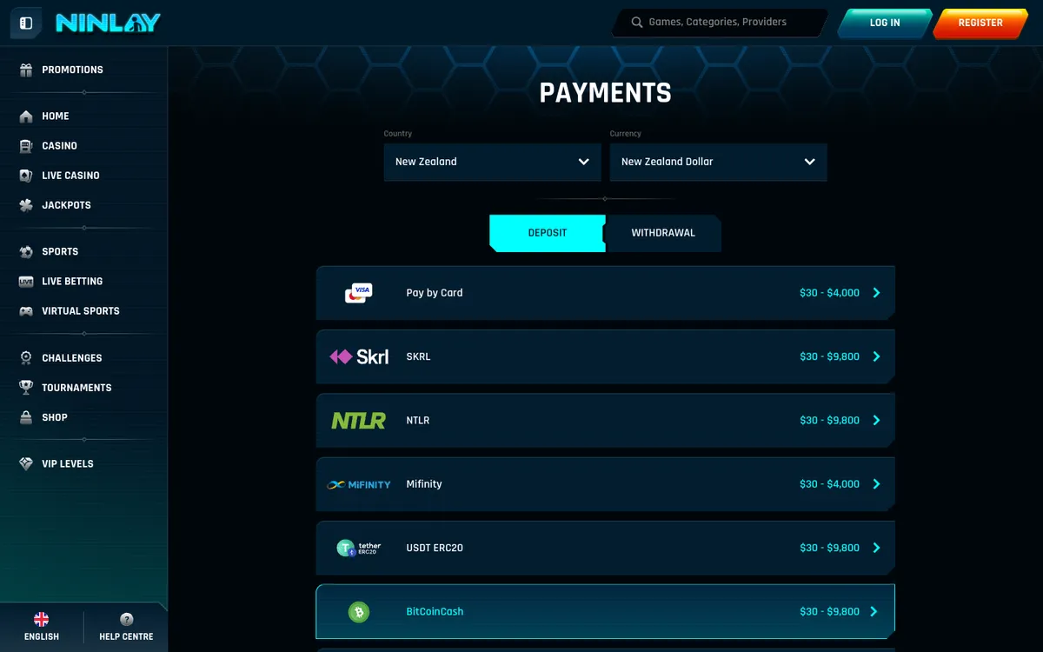This screenshot has height=652, width=1043.
Task: Open Sports in the sidebar
Action: tap(60, 252)
